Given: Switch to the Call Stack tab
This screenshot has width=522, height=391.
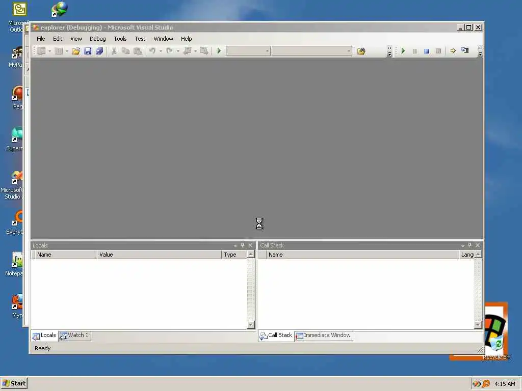Looking at the screenshot, I should coord(276,336).
